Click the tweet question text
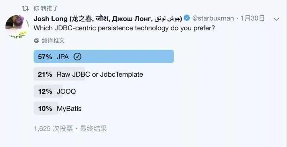The height and width of the screenshot is (147, 287). [124, 28]
